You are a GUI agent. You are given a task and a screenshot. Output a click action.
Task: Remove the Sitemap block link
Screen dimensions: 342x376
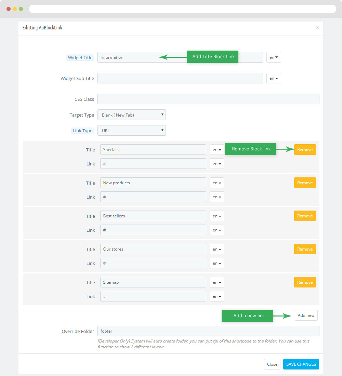305,282
